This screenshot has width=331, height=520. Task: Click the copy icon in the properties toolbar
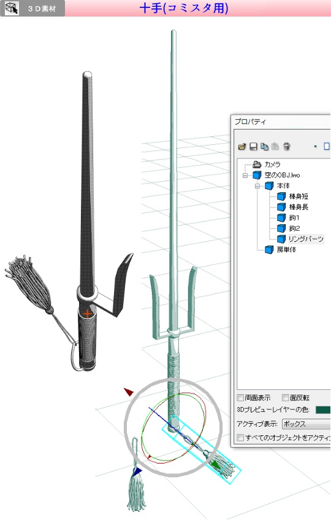[264, 146]
